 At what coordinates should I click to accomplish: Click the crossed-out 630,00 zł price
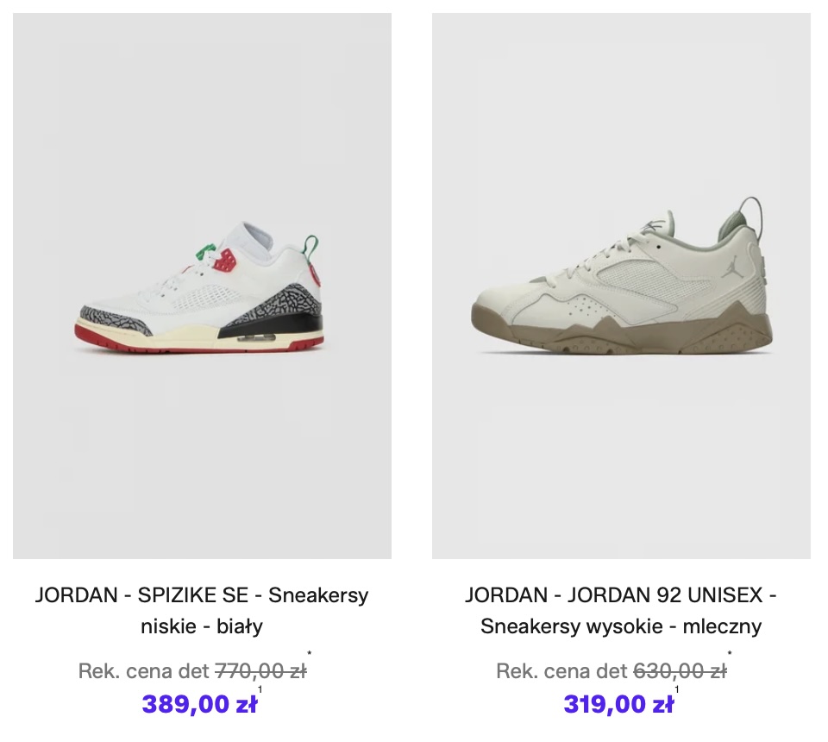[x=680, y=671]
